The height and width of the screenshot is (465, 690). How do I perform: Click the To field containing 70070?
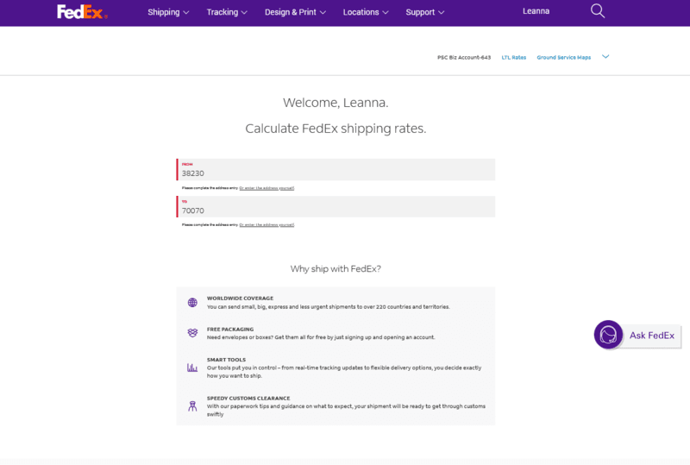(x=336, y=206)
